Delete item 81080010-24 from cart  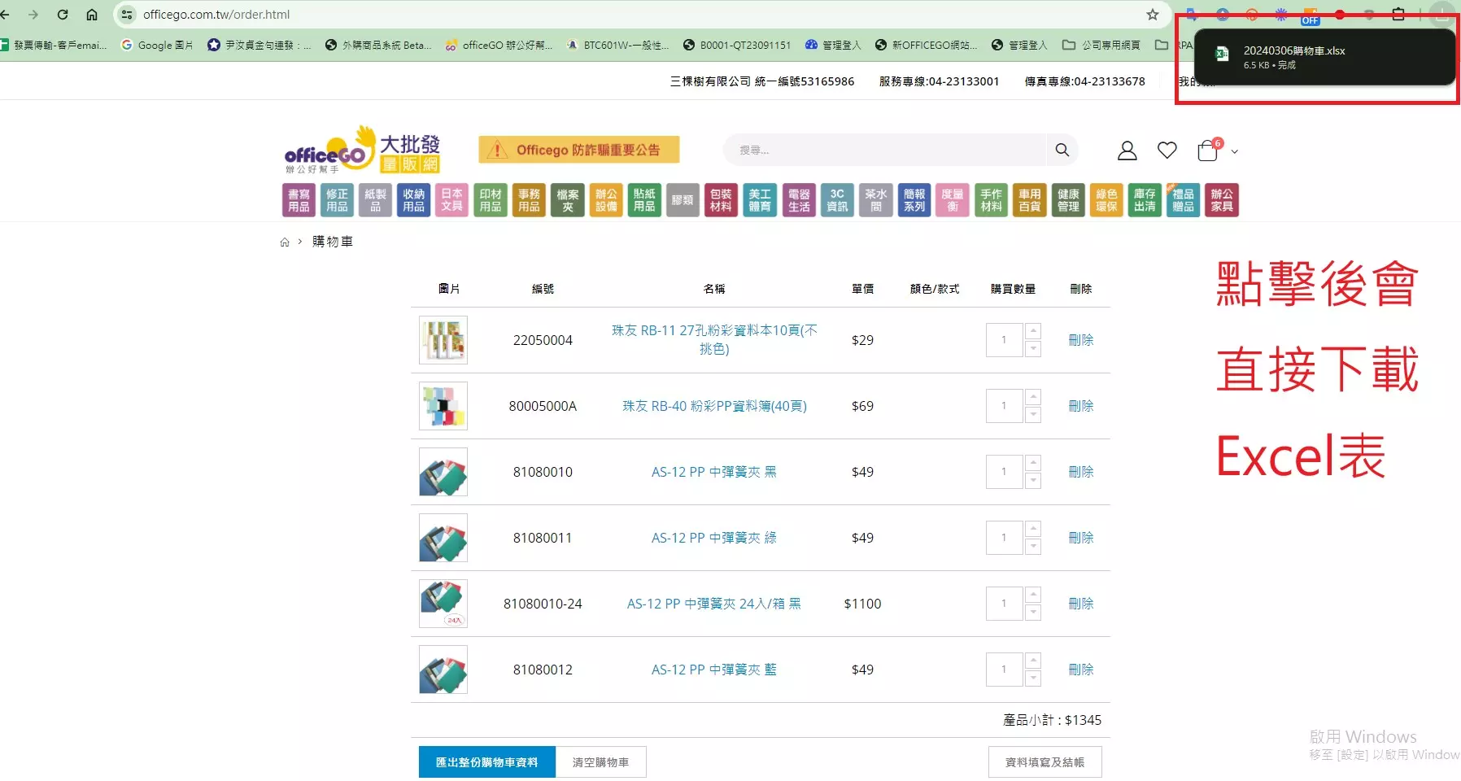point(1081,604)
